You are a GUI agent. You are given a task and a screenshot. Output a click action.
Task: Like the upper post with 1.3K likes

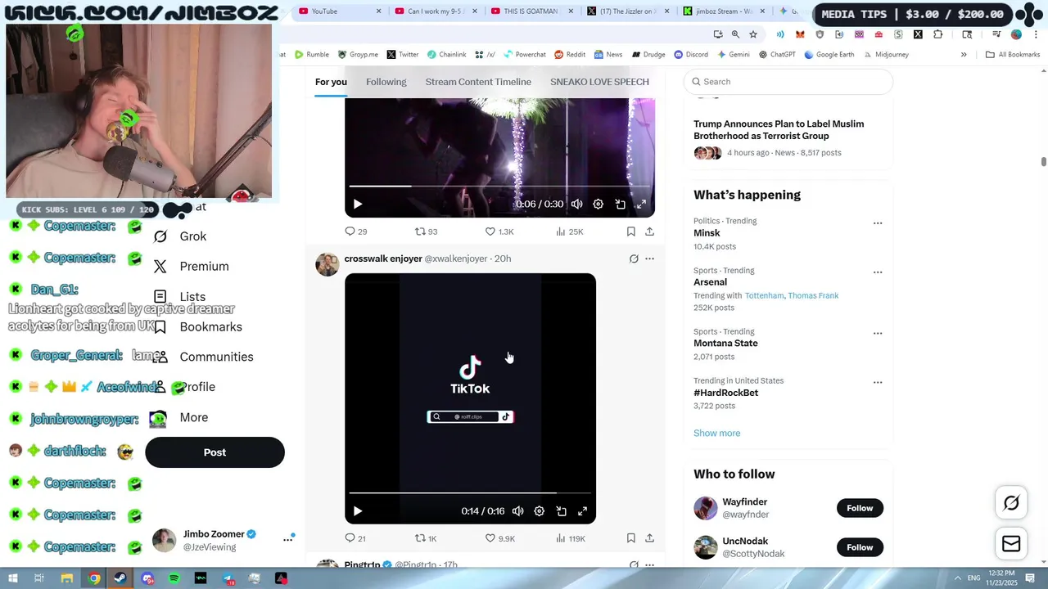[x=499, y=232]
